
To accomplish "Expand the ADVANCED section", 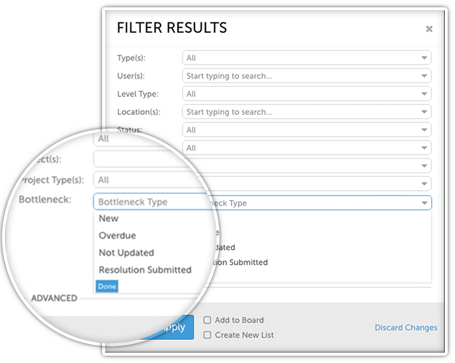I will point(54,299).
